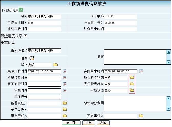Click the 附件 upload attachment icon

coord(32,58)
